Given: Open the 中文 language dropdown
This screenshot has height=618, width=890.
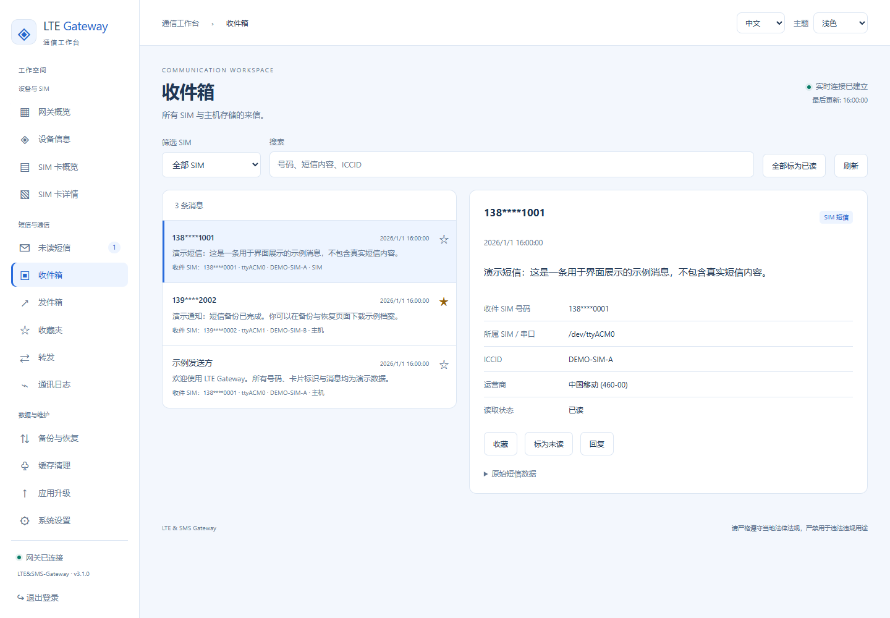Looking at the screenshot, I should [x=761, y=23].
